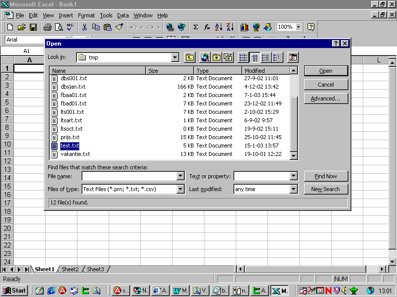This screenshot has height=297, width=397.
Task: Expand the Look in folder dropdown
Action: pos(175,57)
